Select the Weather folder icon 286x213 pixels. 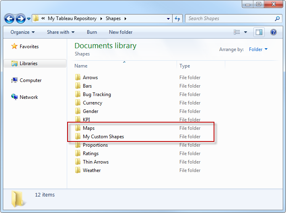point(78,170)
